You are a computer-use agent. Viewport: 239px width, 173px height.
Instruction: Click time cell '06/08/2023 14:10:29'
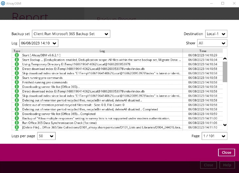tap(202, 55)
